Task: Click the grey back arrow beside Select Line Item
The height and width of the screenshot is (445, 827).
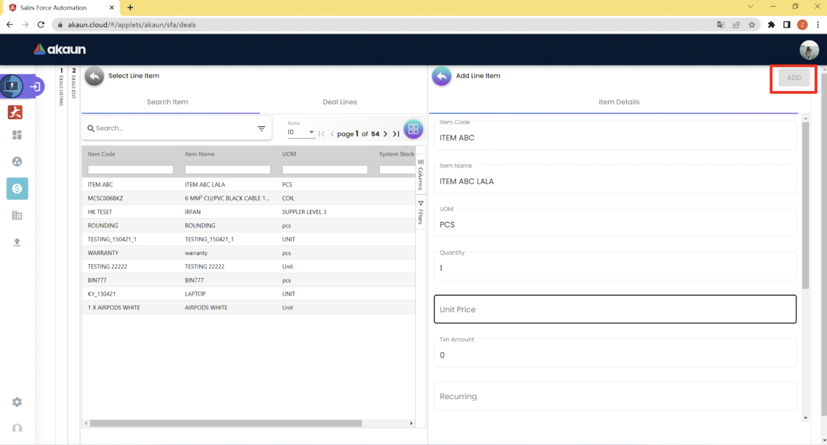Action: click(94, 76)
